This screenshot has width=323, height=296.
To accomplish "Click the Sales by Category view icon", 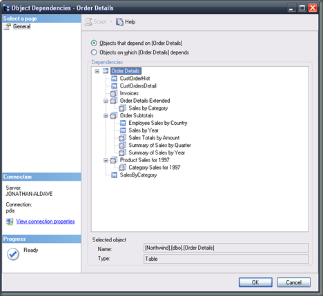I will pyautogui.click(x=122, y=108).
